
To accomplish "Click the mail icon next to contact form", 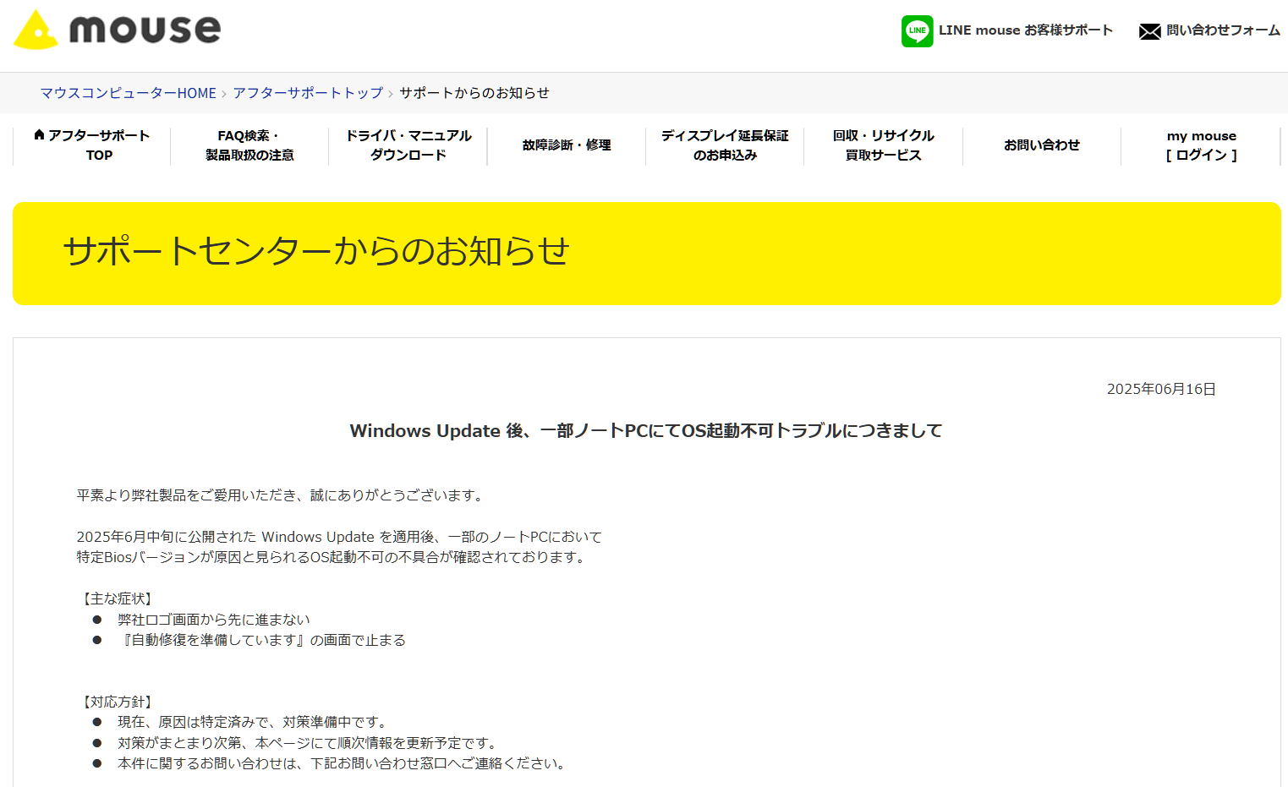I will tap(1149, 30).
